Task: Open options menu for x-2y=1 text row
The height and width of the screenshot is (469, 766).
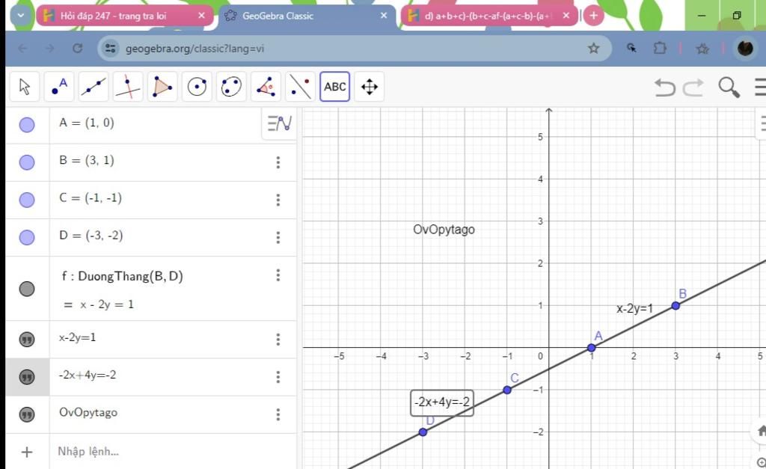Action: pos(278,339)
